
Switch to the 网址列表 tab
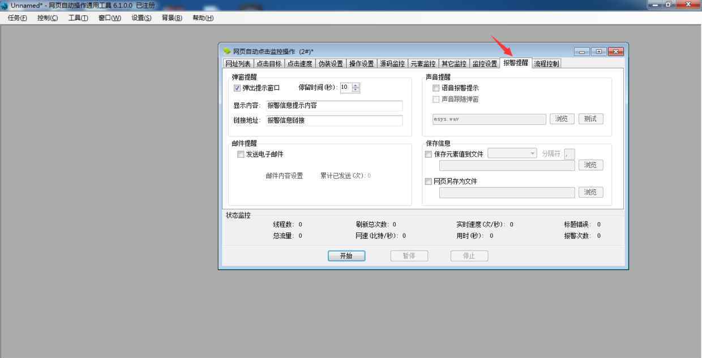click(x=238, y=64)
